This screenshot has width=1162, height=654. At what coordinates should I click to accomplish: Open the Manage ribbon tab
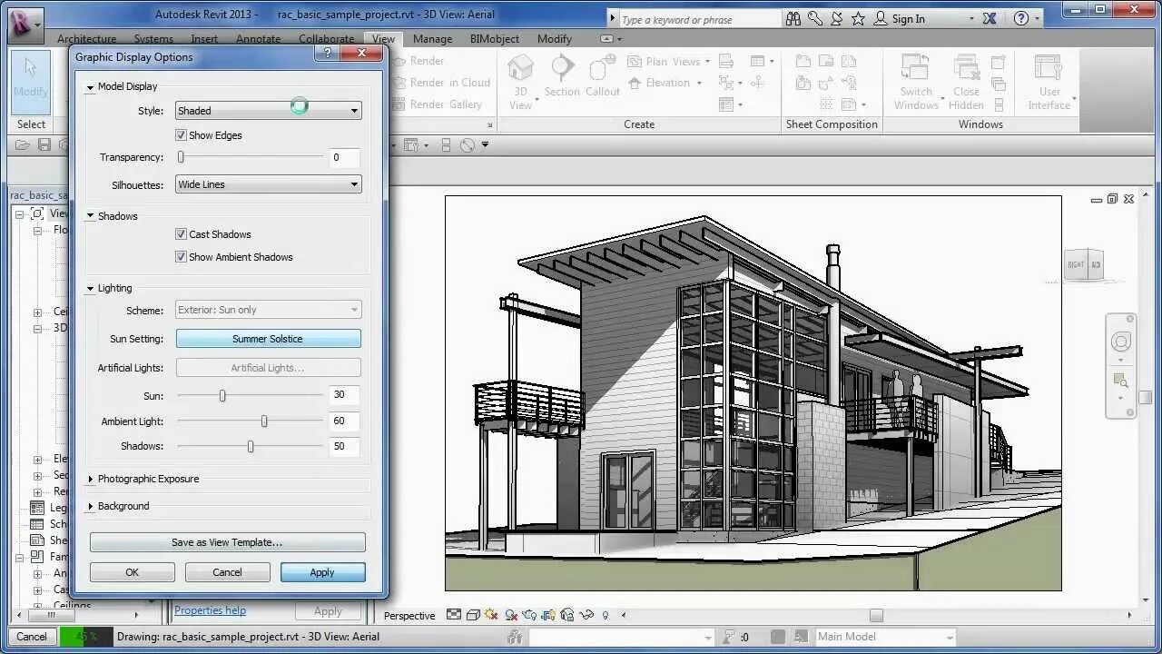pyautogui.click(x=432, y=39)
